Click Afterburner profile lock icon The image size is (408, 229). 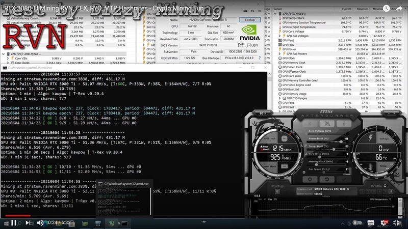point(385,186)
